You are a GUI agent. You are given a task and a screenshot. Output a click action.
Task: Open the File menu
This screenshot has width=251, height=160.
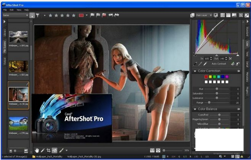point(5,10)
